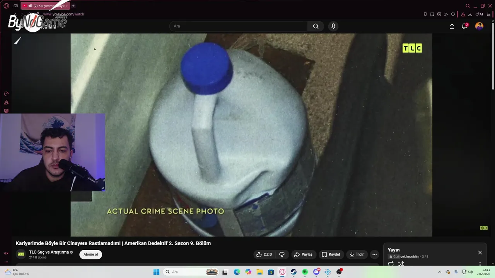Screen dimensions: 495x278
Task: Open the browser account profile icon
Action: click(x=463, y=14)
